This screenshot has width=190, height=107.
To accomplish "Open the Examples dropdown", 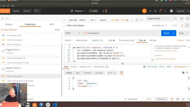I will (159, 26).
